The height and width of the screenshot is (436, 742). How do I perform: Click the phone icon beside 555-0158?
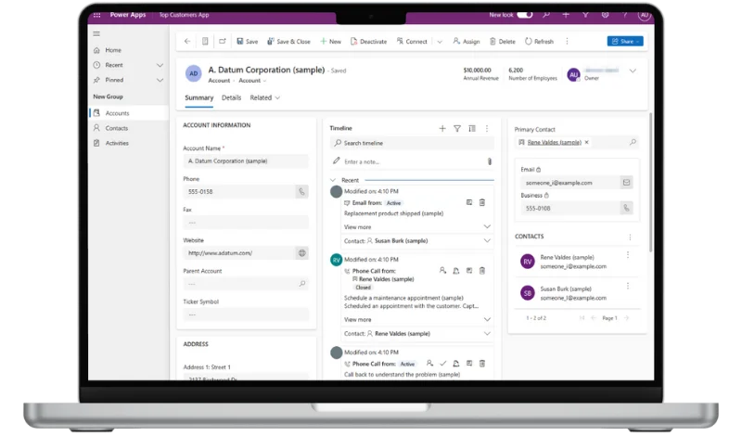coord(301,192)
